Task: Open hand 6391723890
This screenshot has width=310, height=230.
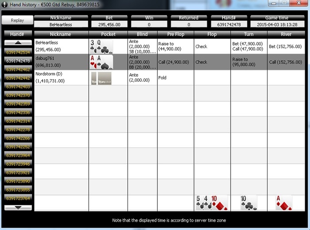Action: [18, 181]
